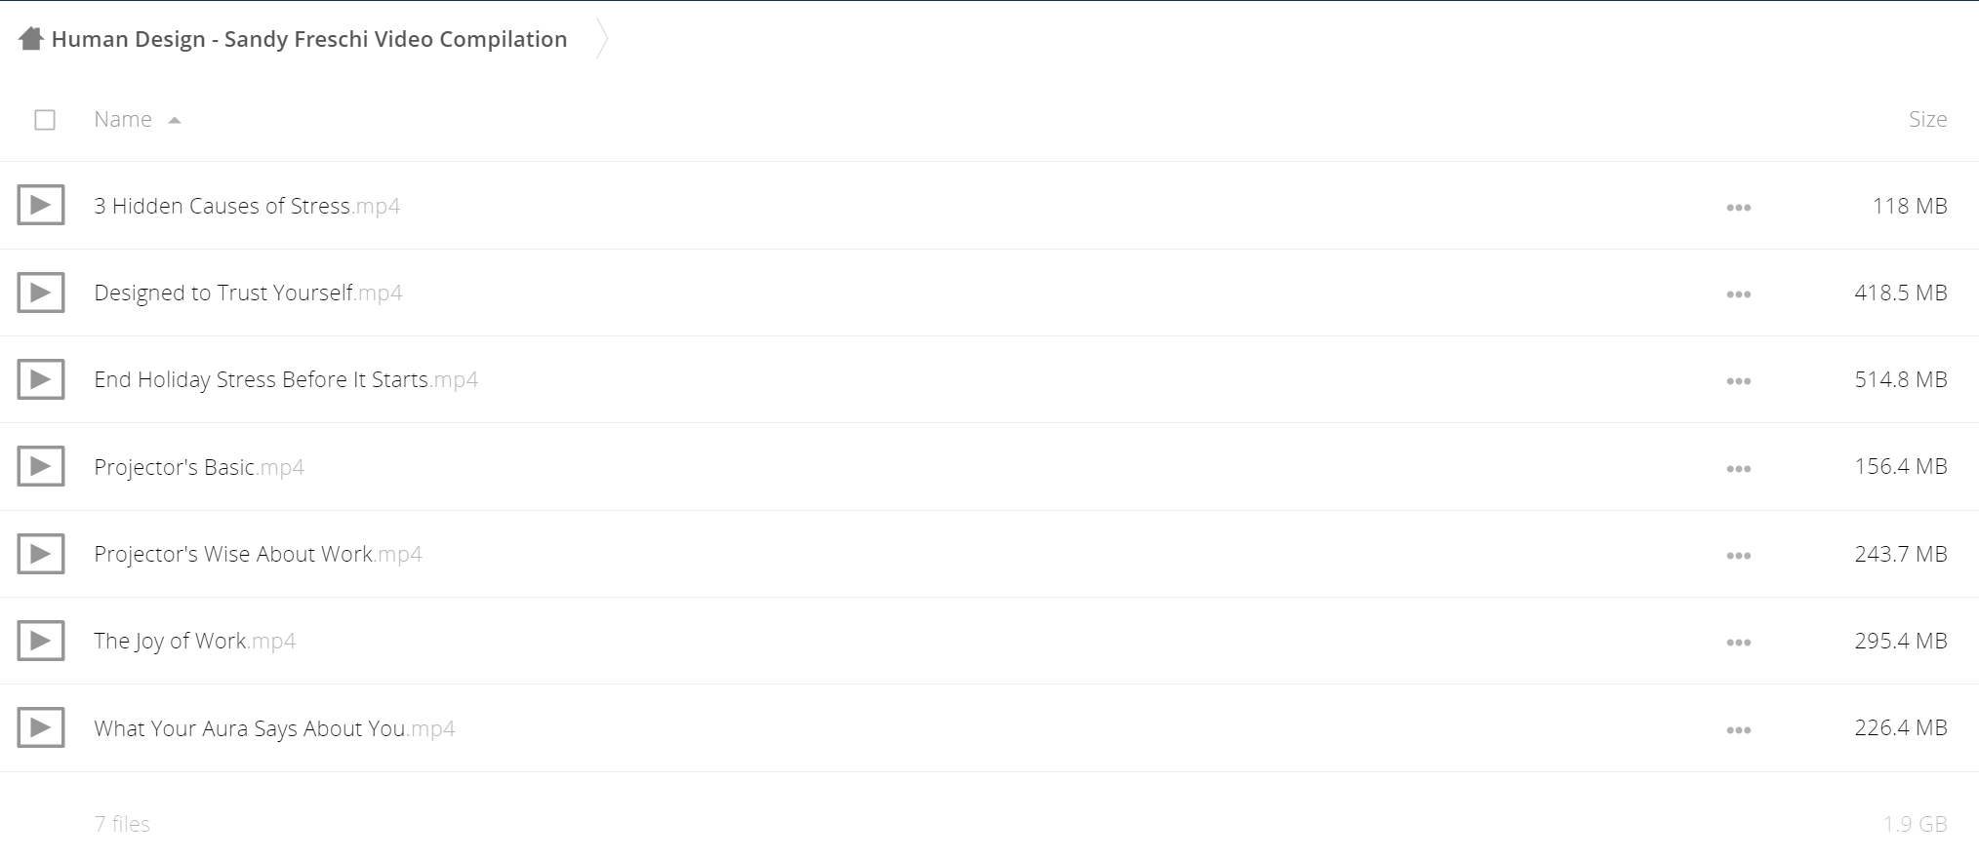Open The Joy of Work.mp4 file
The width and height of the screenshot is (1979, 860).
[x=194, y=641]
